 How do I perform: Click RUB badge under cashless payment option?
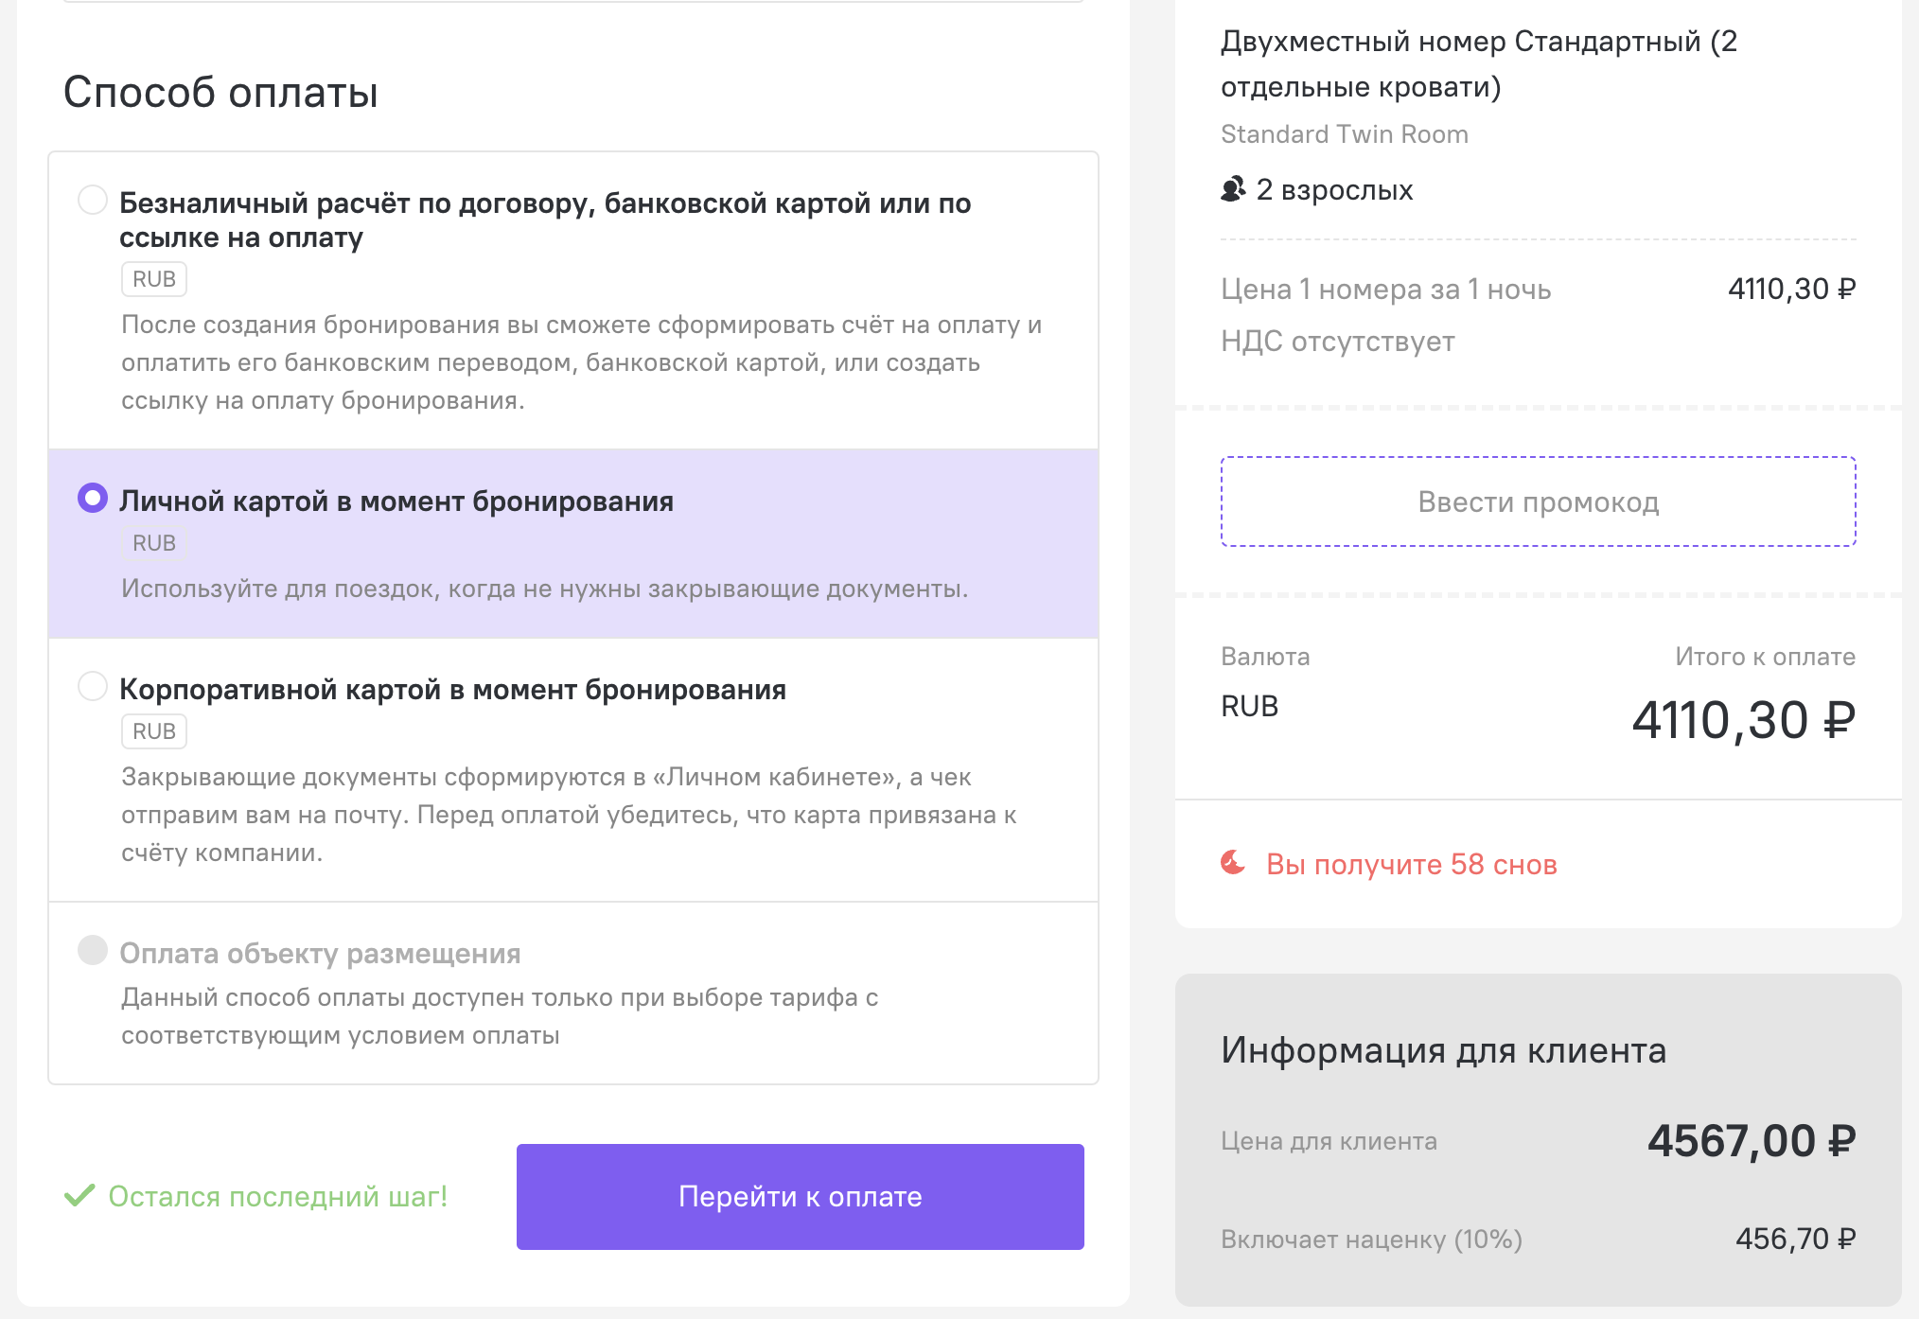tap(154, 279)
